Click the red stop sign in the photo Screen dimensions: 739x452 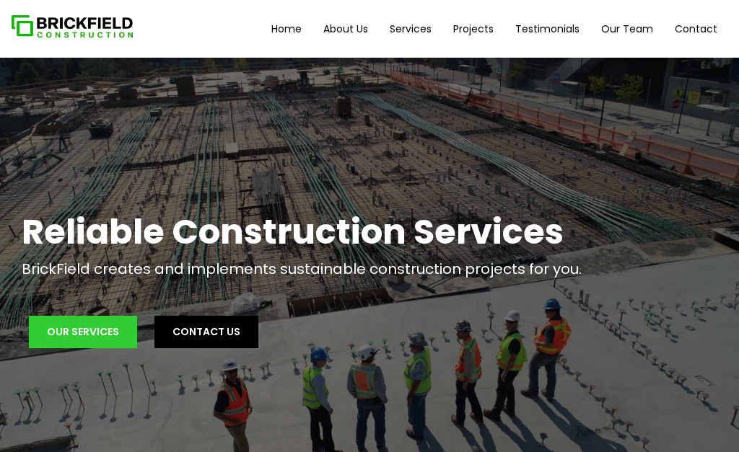[675, 105]
